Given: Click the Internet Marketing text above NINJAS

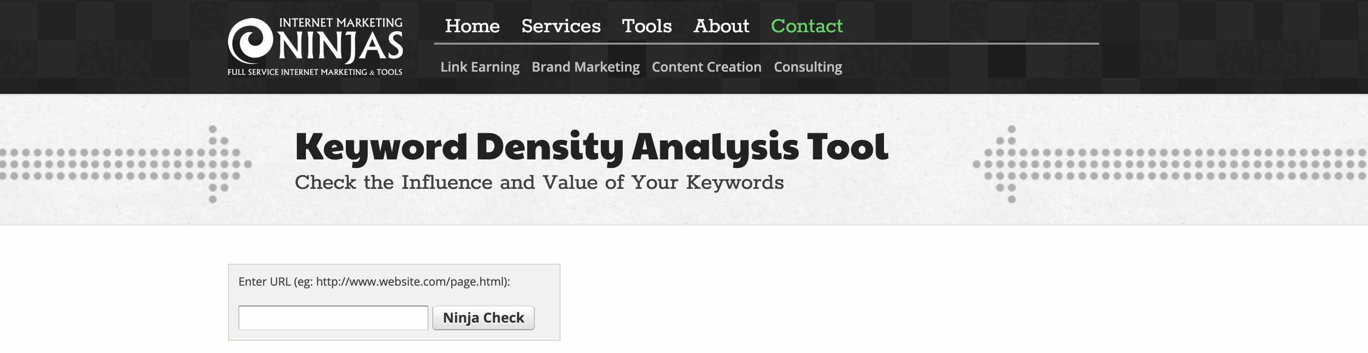Looking at the screenshot, I should (341, 23).
